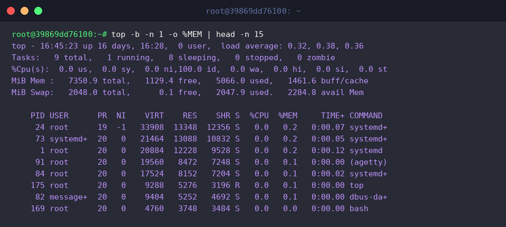Click the green maximize window button

[38, 11]
